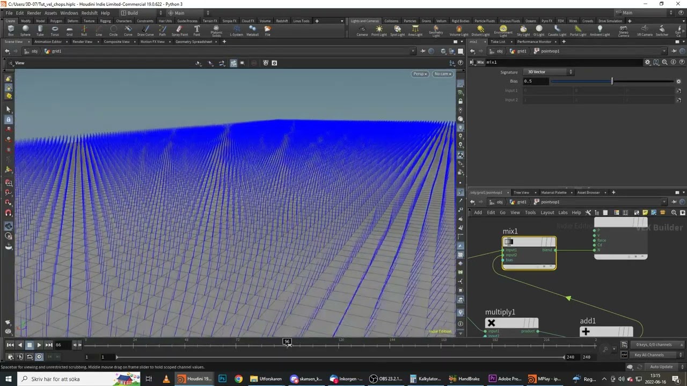Jump to the first frame
The height and width of the screenshot is (386, 687).
tap(10, 345)
